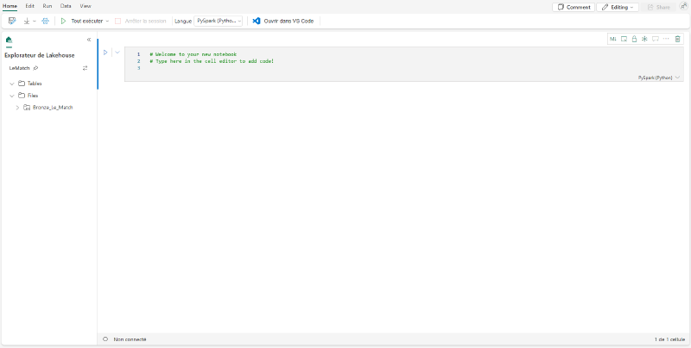Lock the cell with the padlock icon
The height and width of the screenshot is (348, 691).
tap(634, 39)
